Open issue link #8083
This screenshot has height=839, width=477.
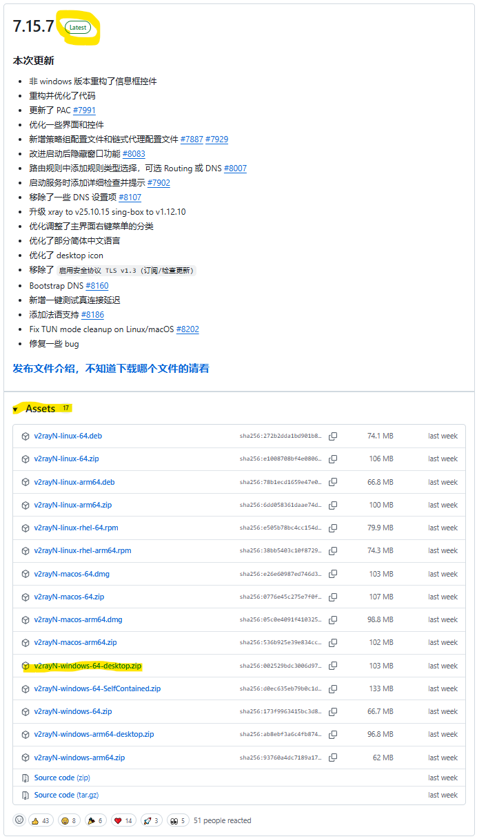pyautogui.click(x=134, y=154)
